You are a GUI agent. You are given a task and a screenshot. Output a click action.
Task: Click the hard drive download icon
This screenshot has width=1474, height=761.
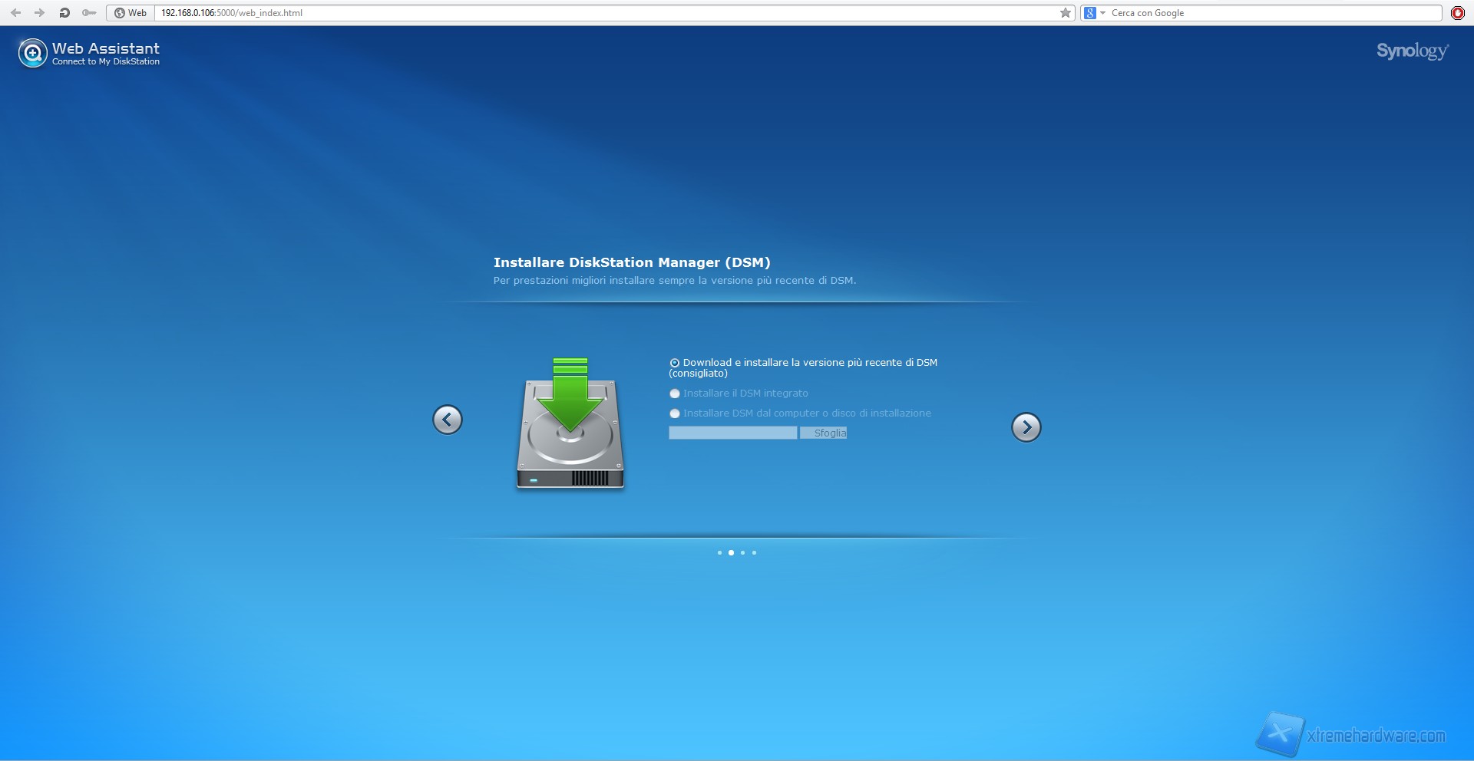[570, 423]
